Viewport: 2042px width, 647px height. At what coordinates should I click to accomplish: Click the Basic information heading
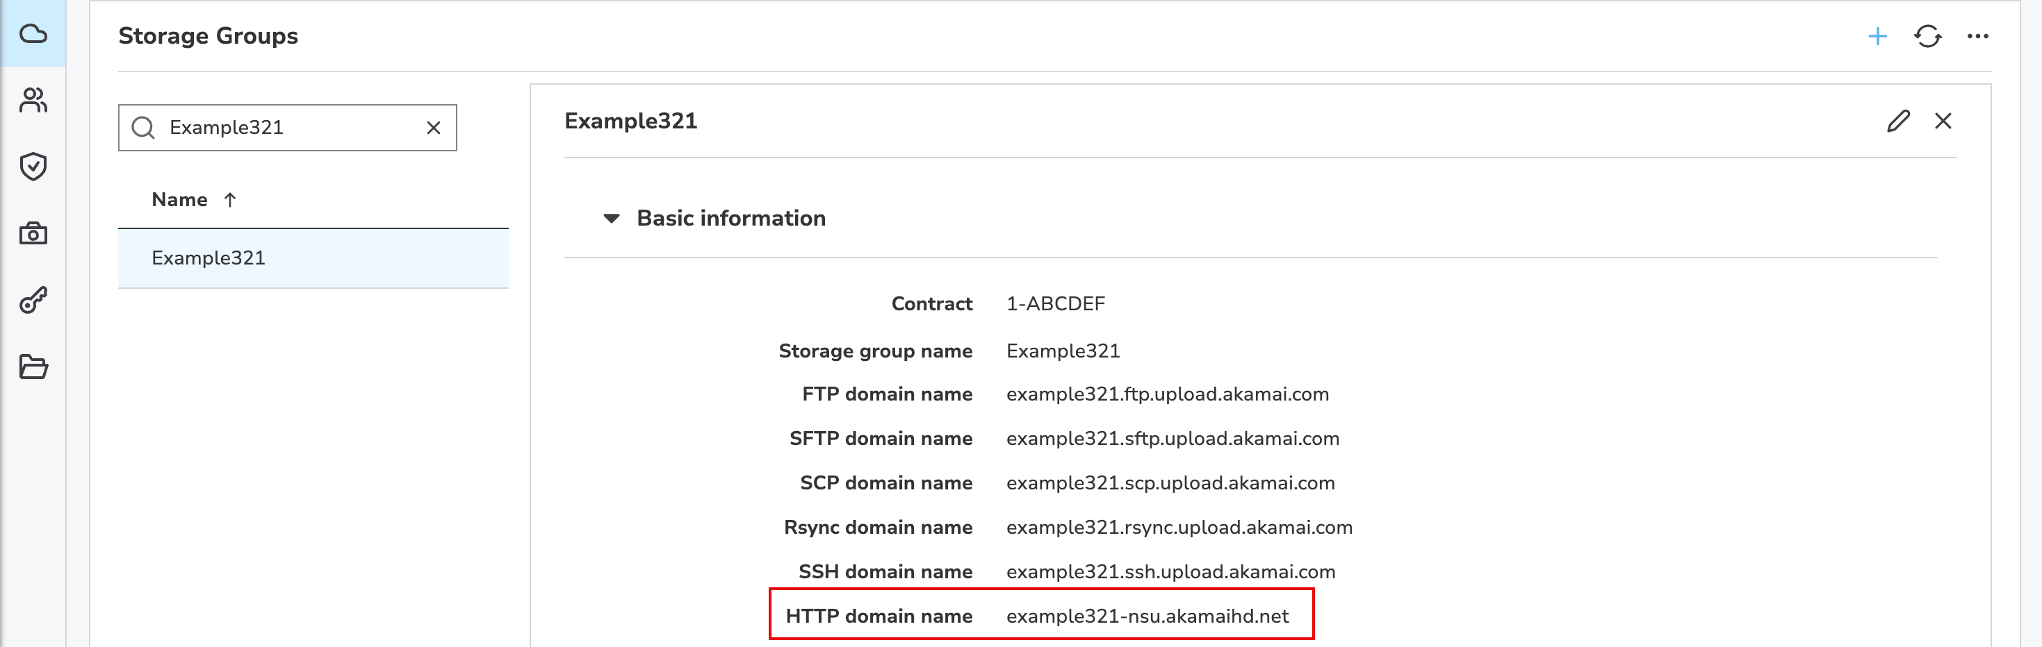[730, 219]
